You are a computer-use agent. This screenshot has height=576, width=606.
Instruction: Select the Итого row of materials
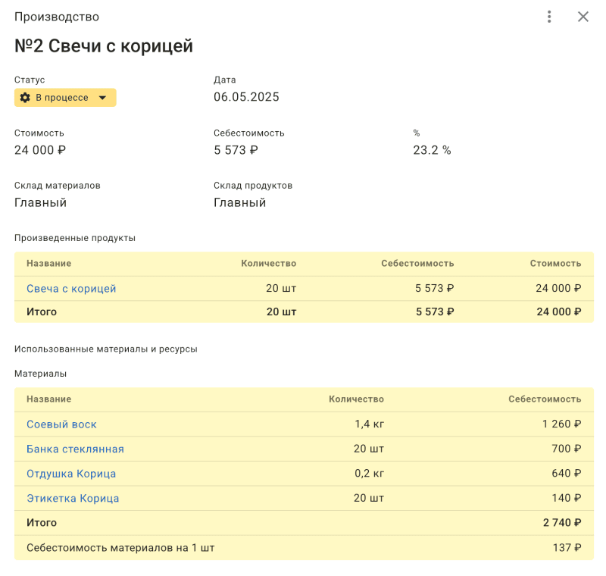click(x=42, y=522)
